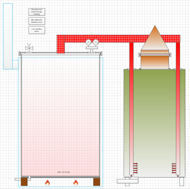Viewport: 190px width, 189px height.
Task: Click the left pressure gauge symbol
Action: coord(88,42)
